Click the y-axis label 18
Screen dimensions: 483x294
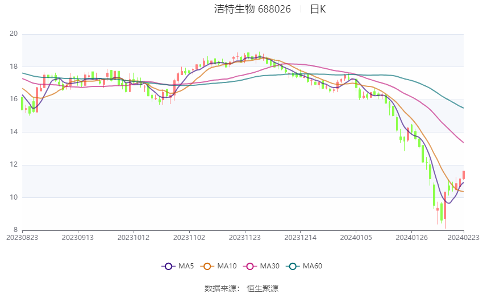pyautogui.click(x=14, y=67)
